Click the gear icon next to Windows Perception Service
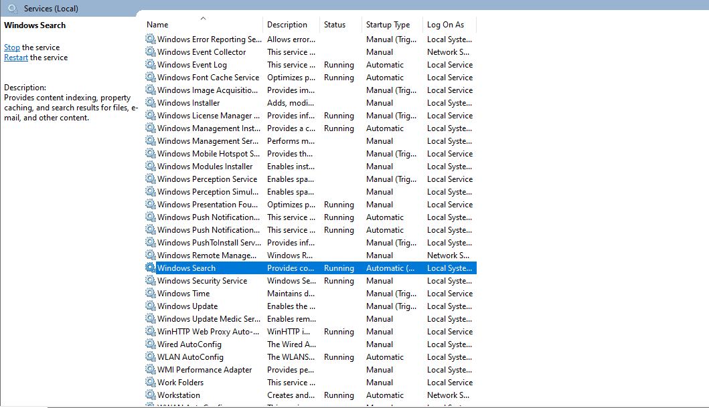The width and height of the screenshot is (709, 408). (150, 179)
